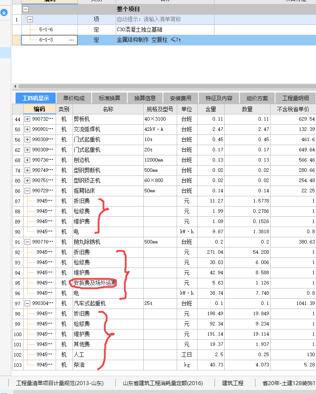Switch to 单价构成 tab
The height and width of the screenshot is (394, 316).
point(73,98)
